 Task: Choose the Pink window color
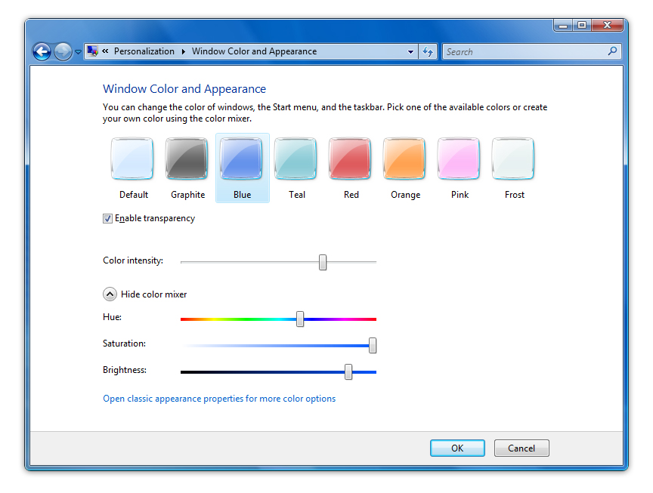460,159
